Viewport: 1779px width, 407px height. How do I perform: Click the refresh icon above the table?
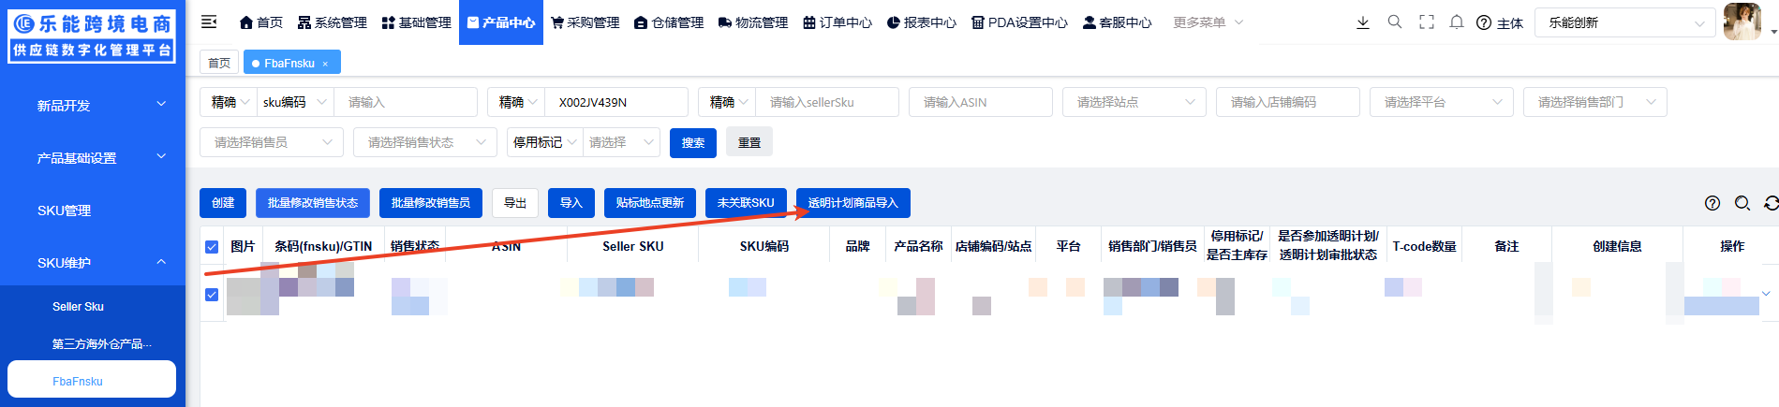point(1770,203)
